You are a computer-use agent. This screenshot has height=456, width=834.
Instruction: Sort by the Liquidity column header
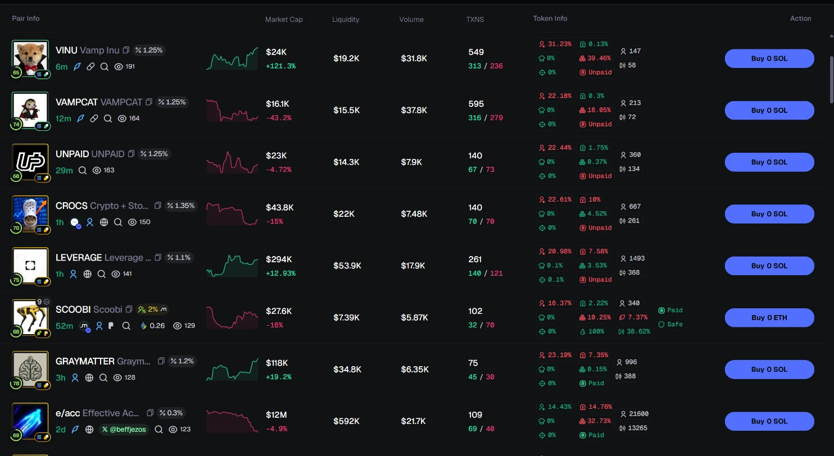346,19
